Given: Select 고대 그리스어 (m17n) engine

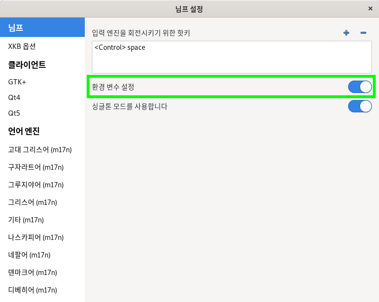Looking at the screenshot, I should pos(42,150).
